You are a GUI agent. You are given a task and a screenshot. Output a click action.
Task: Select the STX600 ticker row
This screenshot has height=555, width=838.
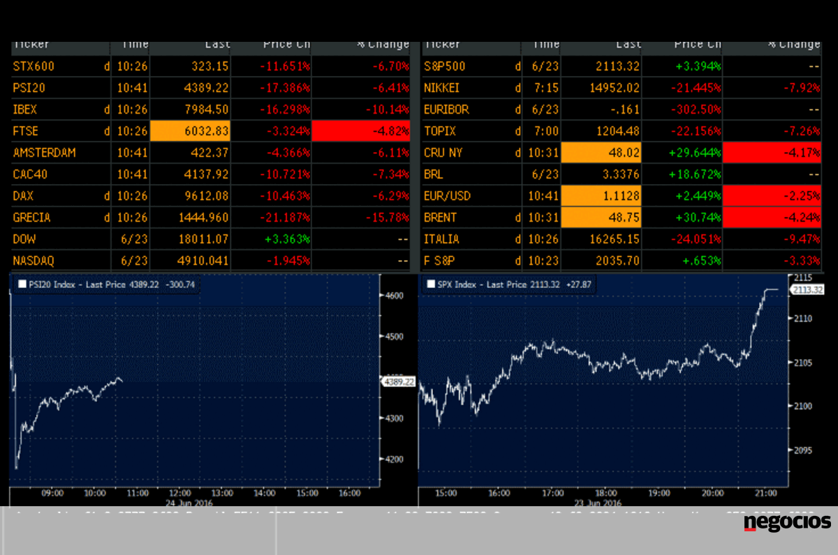pos(34,66)
